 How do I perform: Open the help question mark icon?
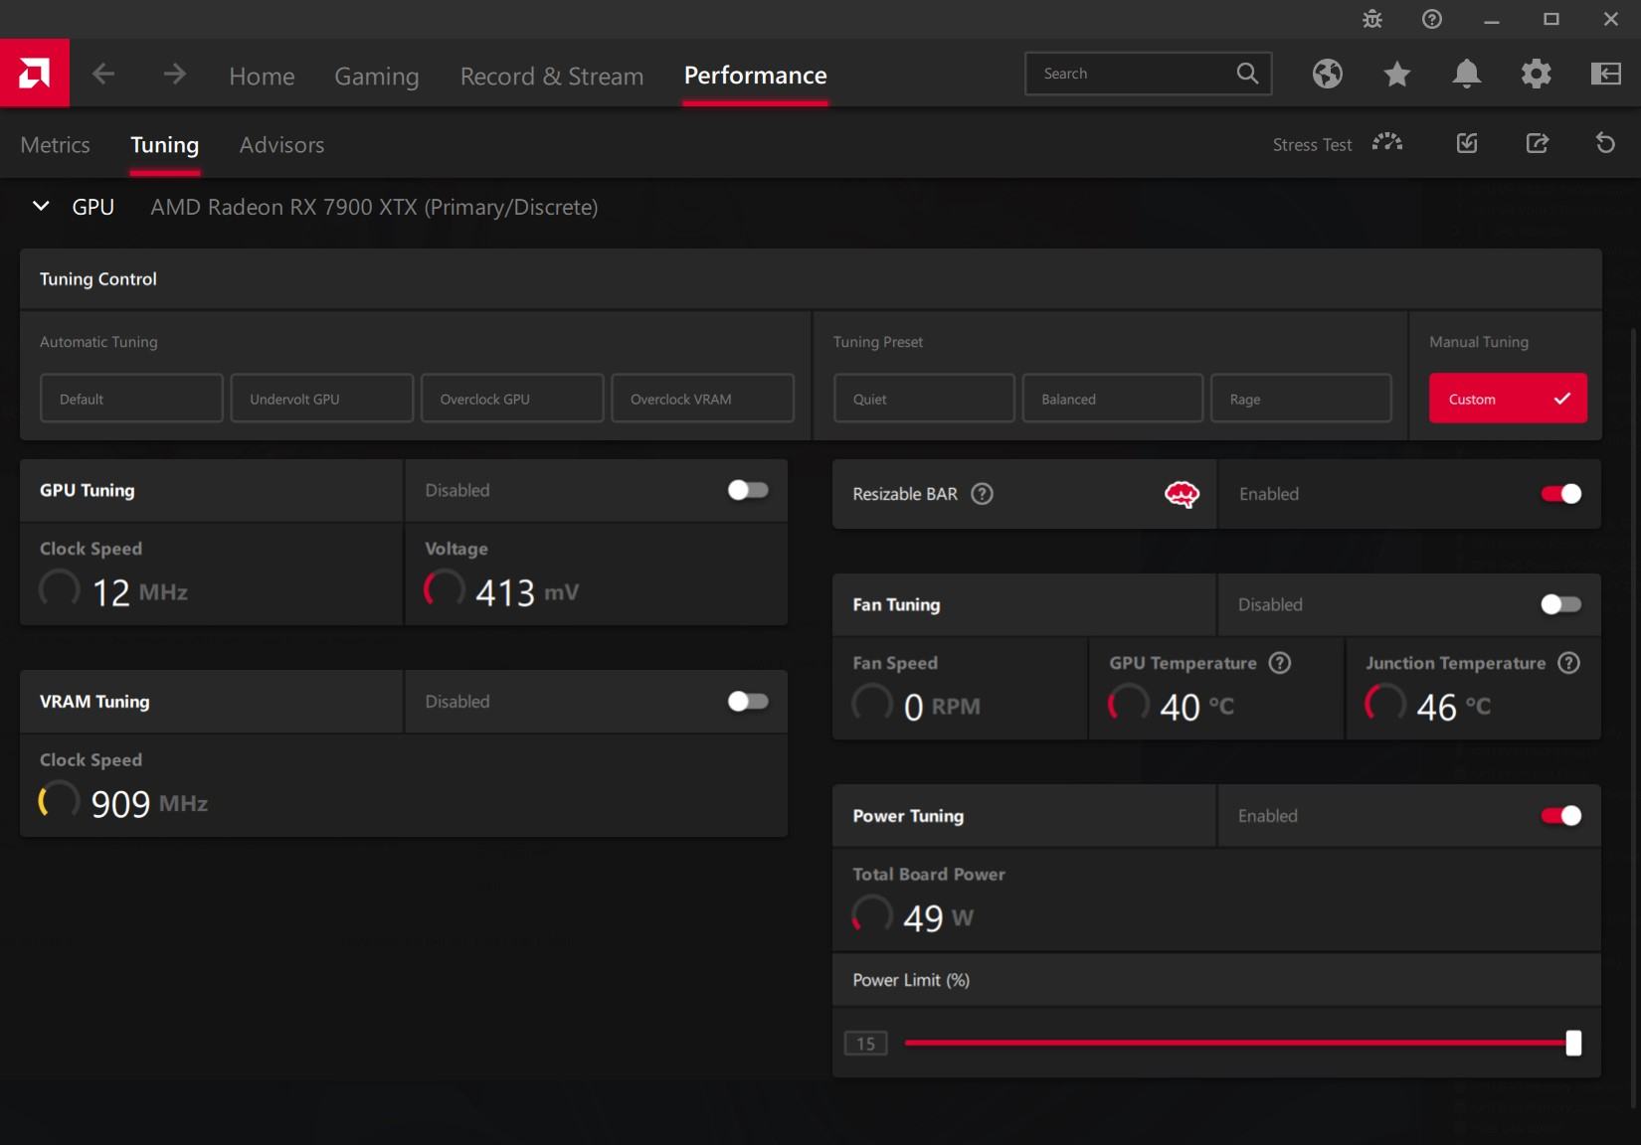click(1432, 19)
